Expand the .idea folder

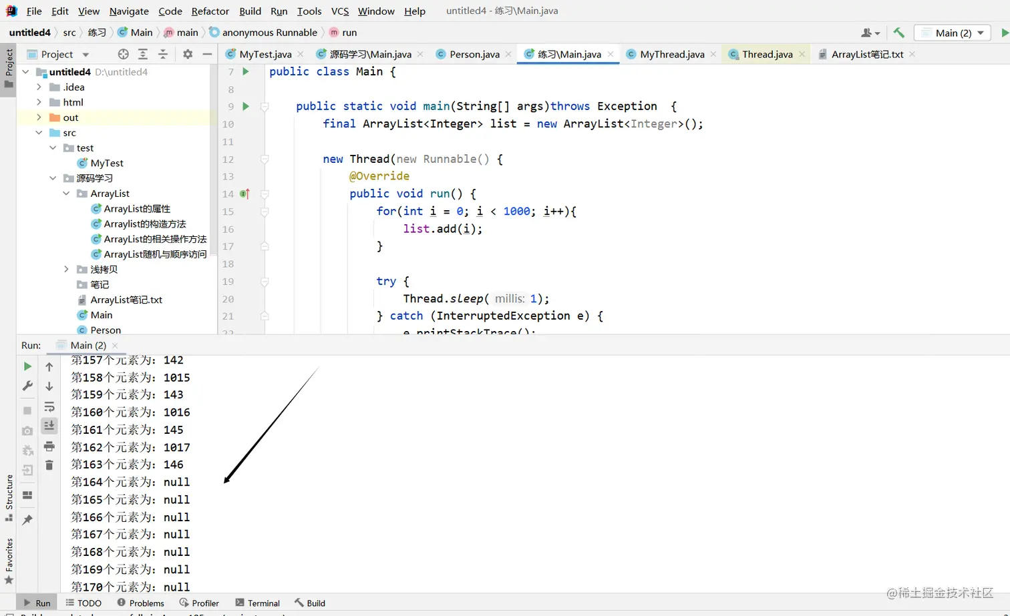[39, 87]
